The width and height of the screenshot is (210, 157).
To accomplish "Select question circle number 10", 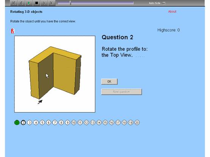I will [x=74, y=123].
